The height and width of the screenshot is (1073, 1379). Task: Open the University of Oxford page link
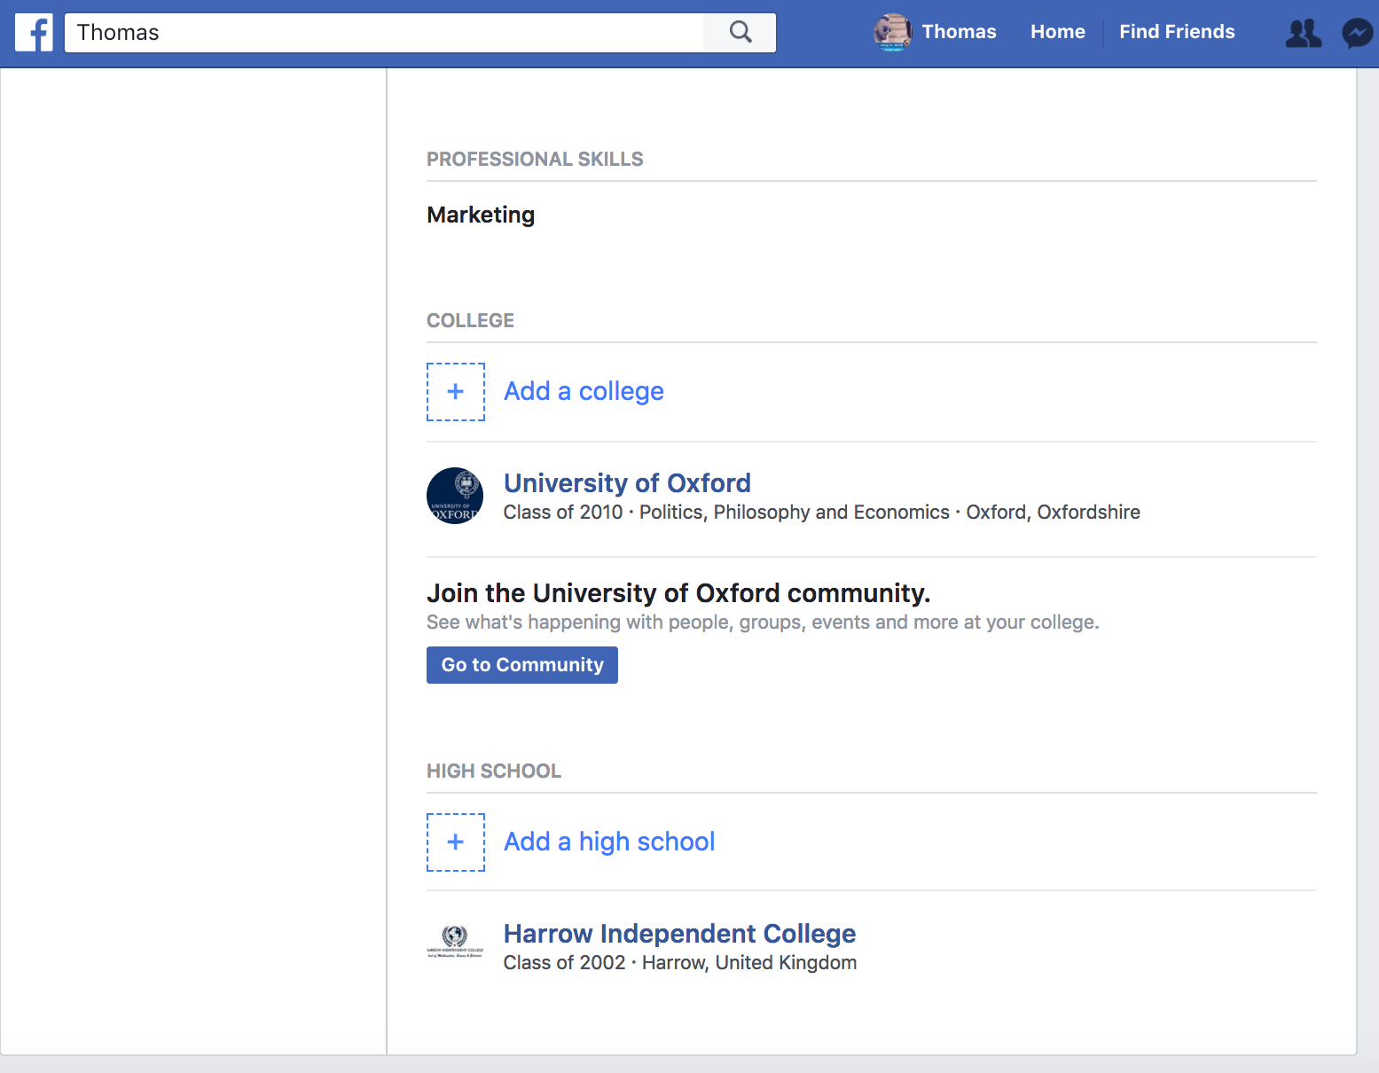click(627, 483)
